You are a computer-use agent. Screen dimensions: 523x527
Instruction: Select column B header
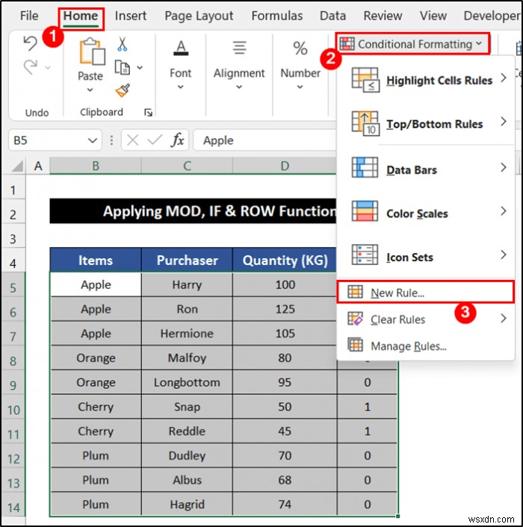point(96,166)
